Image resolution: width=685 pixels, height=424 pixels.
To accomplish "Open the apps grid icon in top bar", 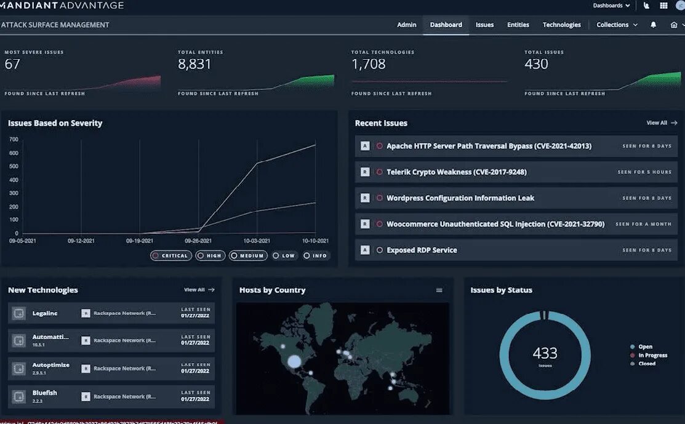I will (x=663, y=6).
